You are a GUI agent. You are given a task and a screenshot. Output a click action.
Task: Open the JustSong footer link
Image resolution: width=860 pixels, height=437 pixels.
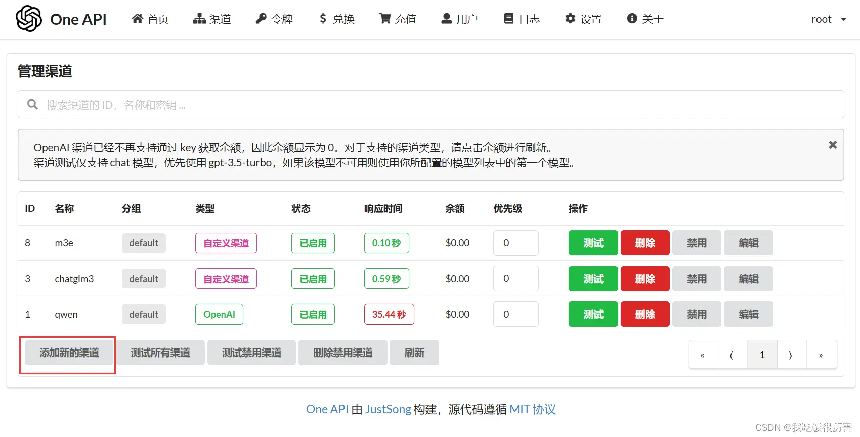tap(388, 409)
